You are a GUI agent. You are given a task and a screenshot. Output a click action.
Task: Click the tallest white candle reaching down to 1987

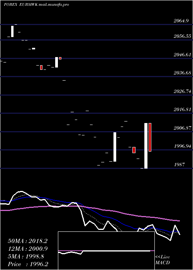(146, 146)
